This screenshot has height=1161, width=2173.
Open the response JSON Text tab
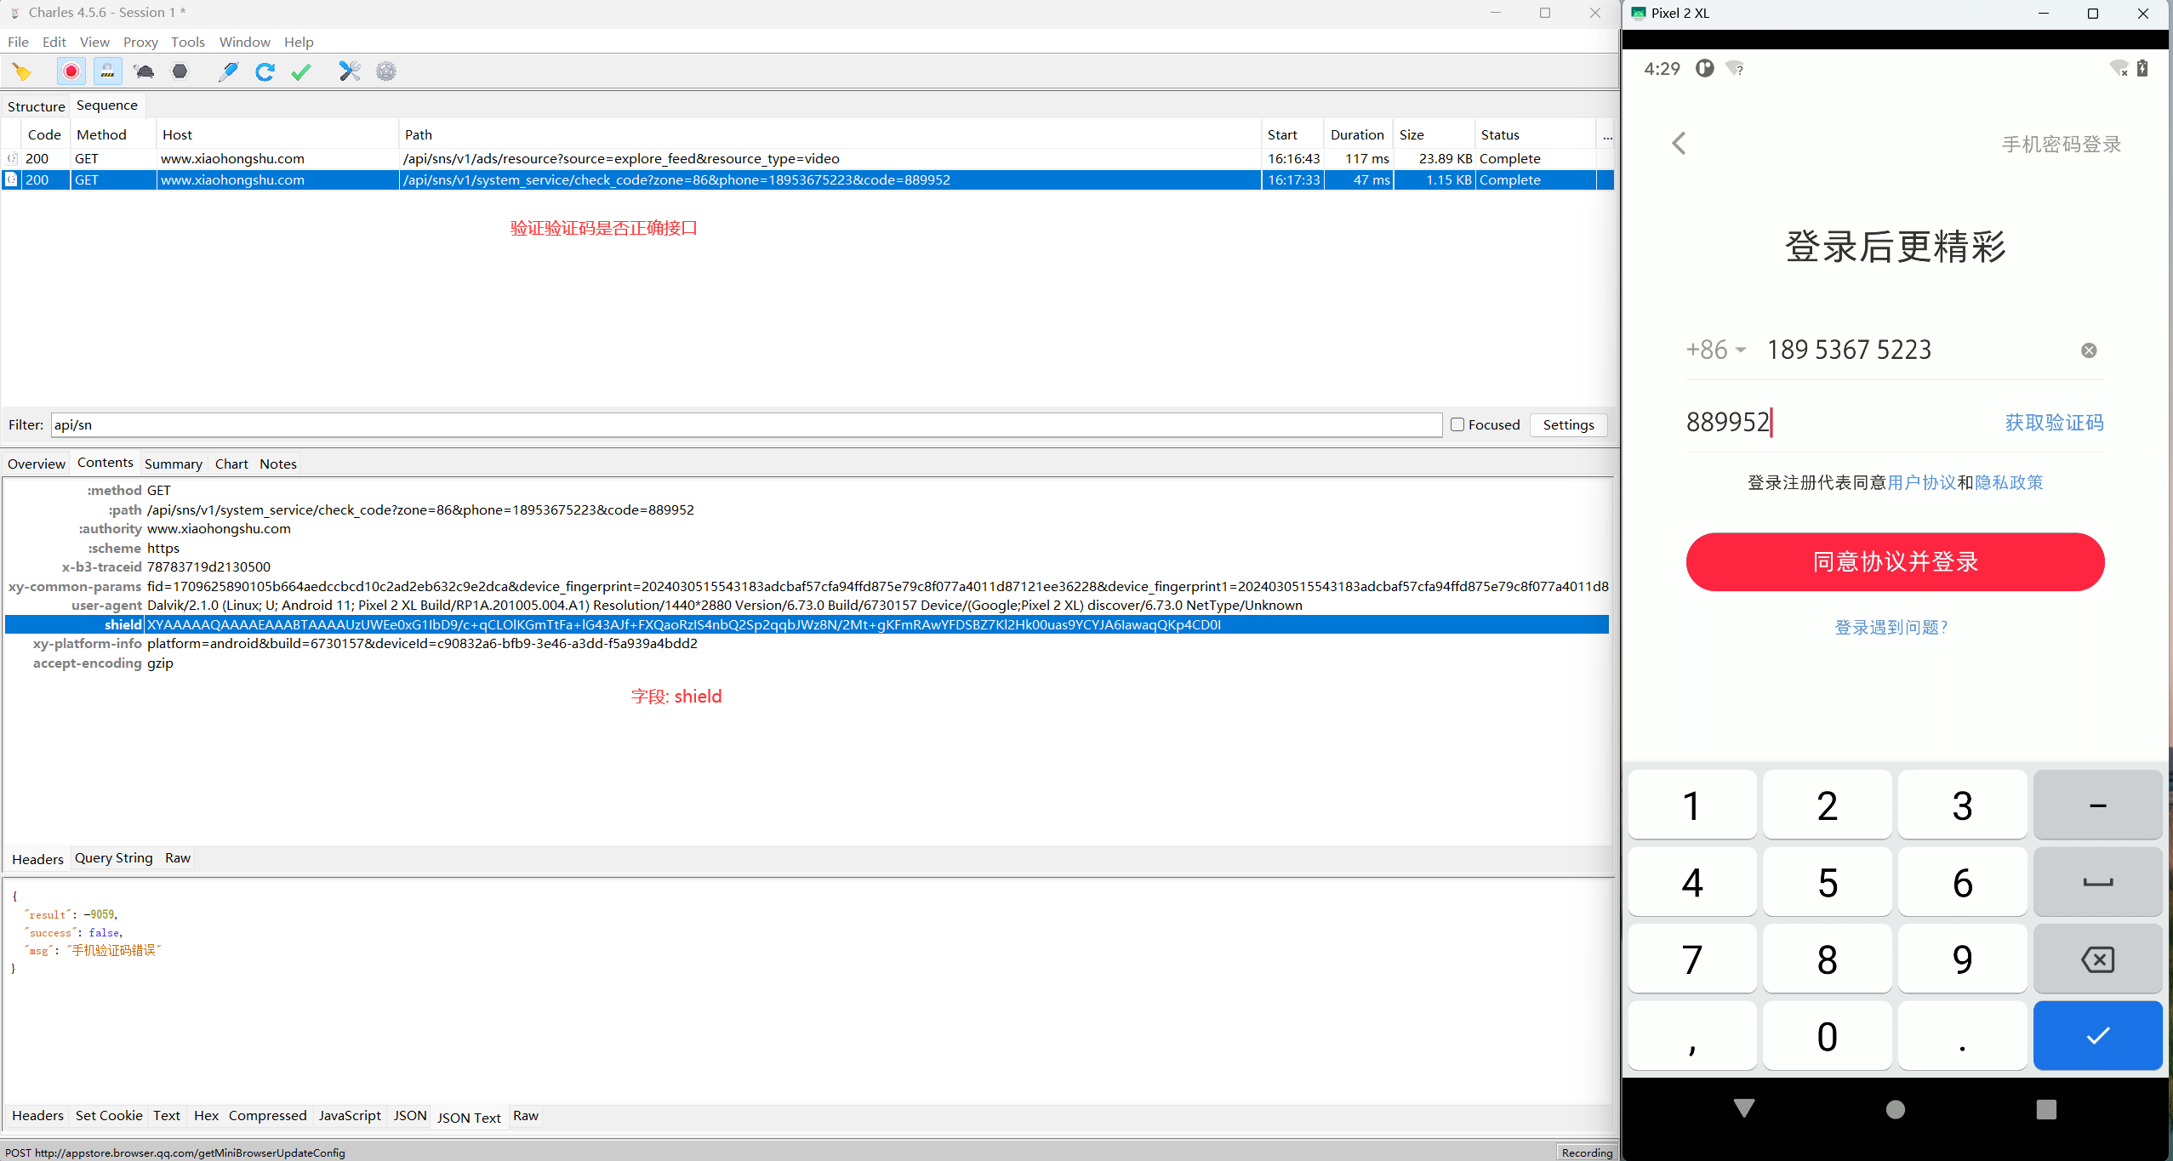click(x=470, y=1117)
